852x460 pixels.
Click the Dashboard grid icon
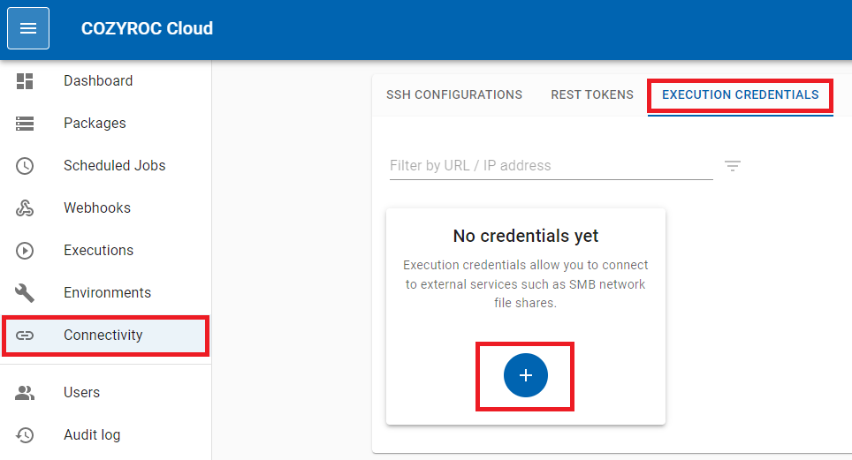[x=25, y=81]
